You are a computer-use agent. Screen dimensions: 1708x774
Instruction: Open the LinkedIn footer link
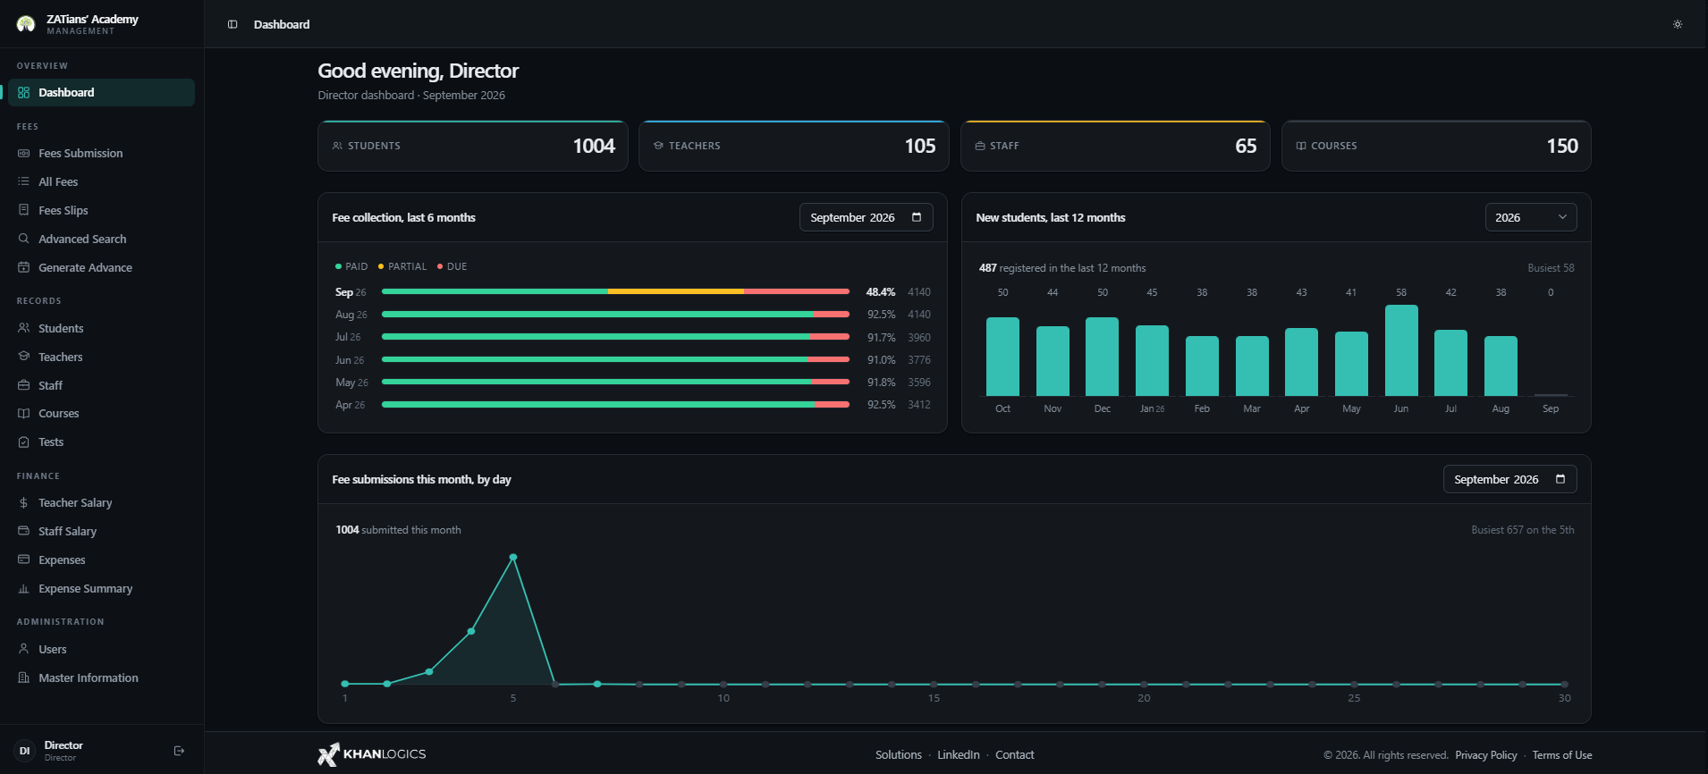click(959, 755)
